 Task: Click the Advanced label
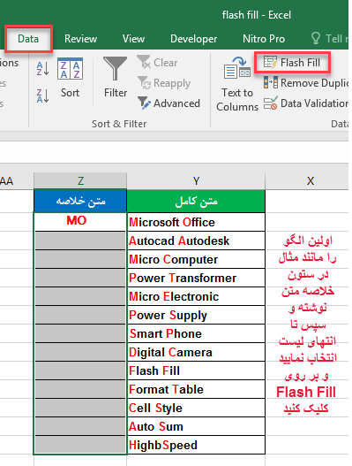click(x=176, y=103)
